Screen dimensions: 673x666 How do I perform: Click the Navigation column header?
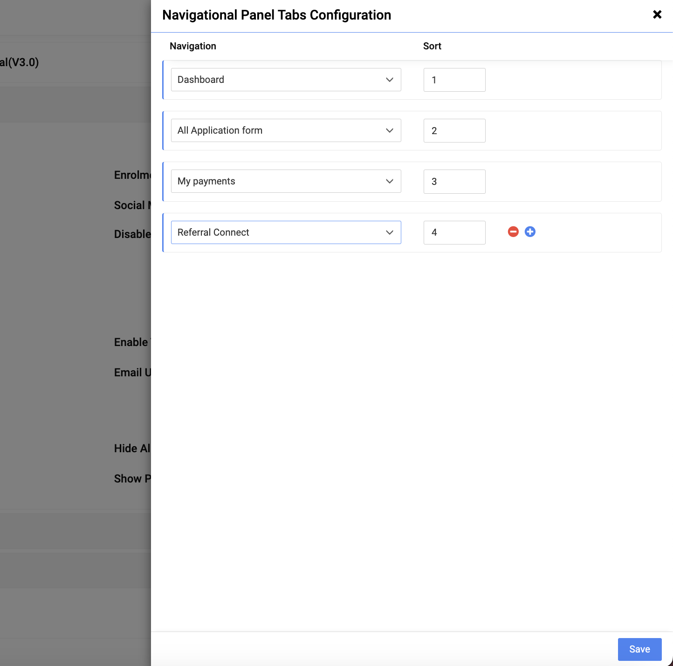click(x=193, y=46)
